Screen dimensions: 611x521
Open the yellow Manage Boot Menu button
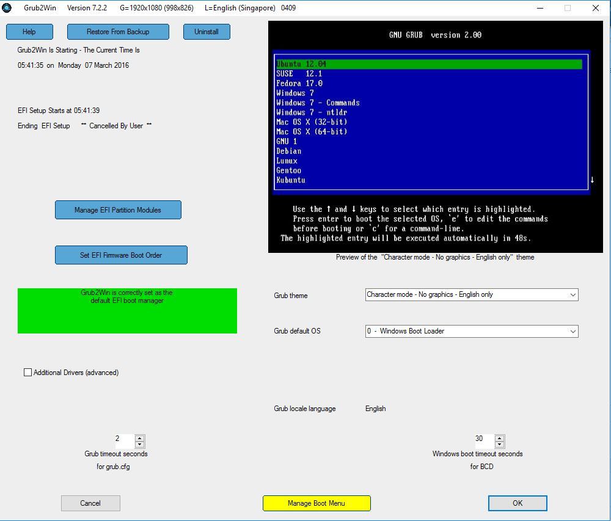pyautogui.click(x=316, y=503)
